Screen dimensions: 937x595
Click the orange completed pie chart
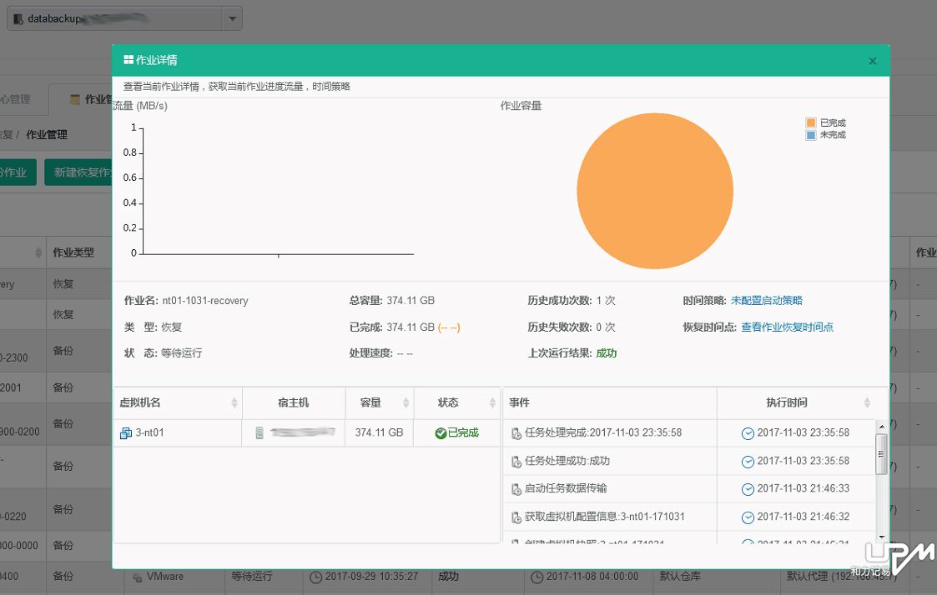(x=655, y=191)
